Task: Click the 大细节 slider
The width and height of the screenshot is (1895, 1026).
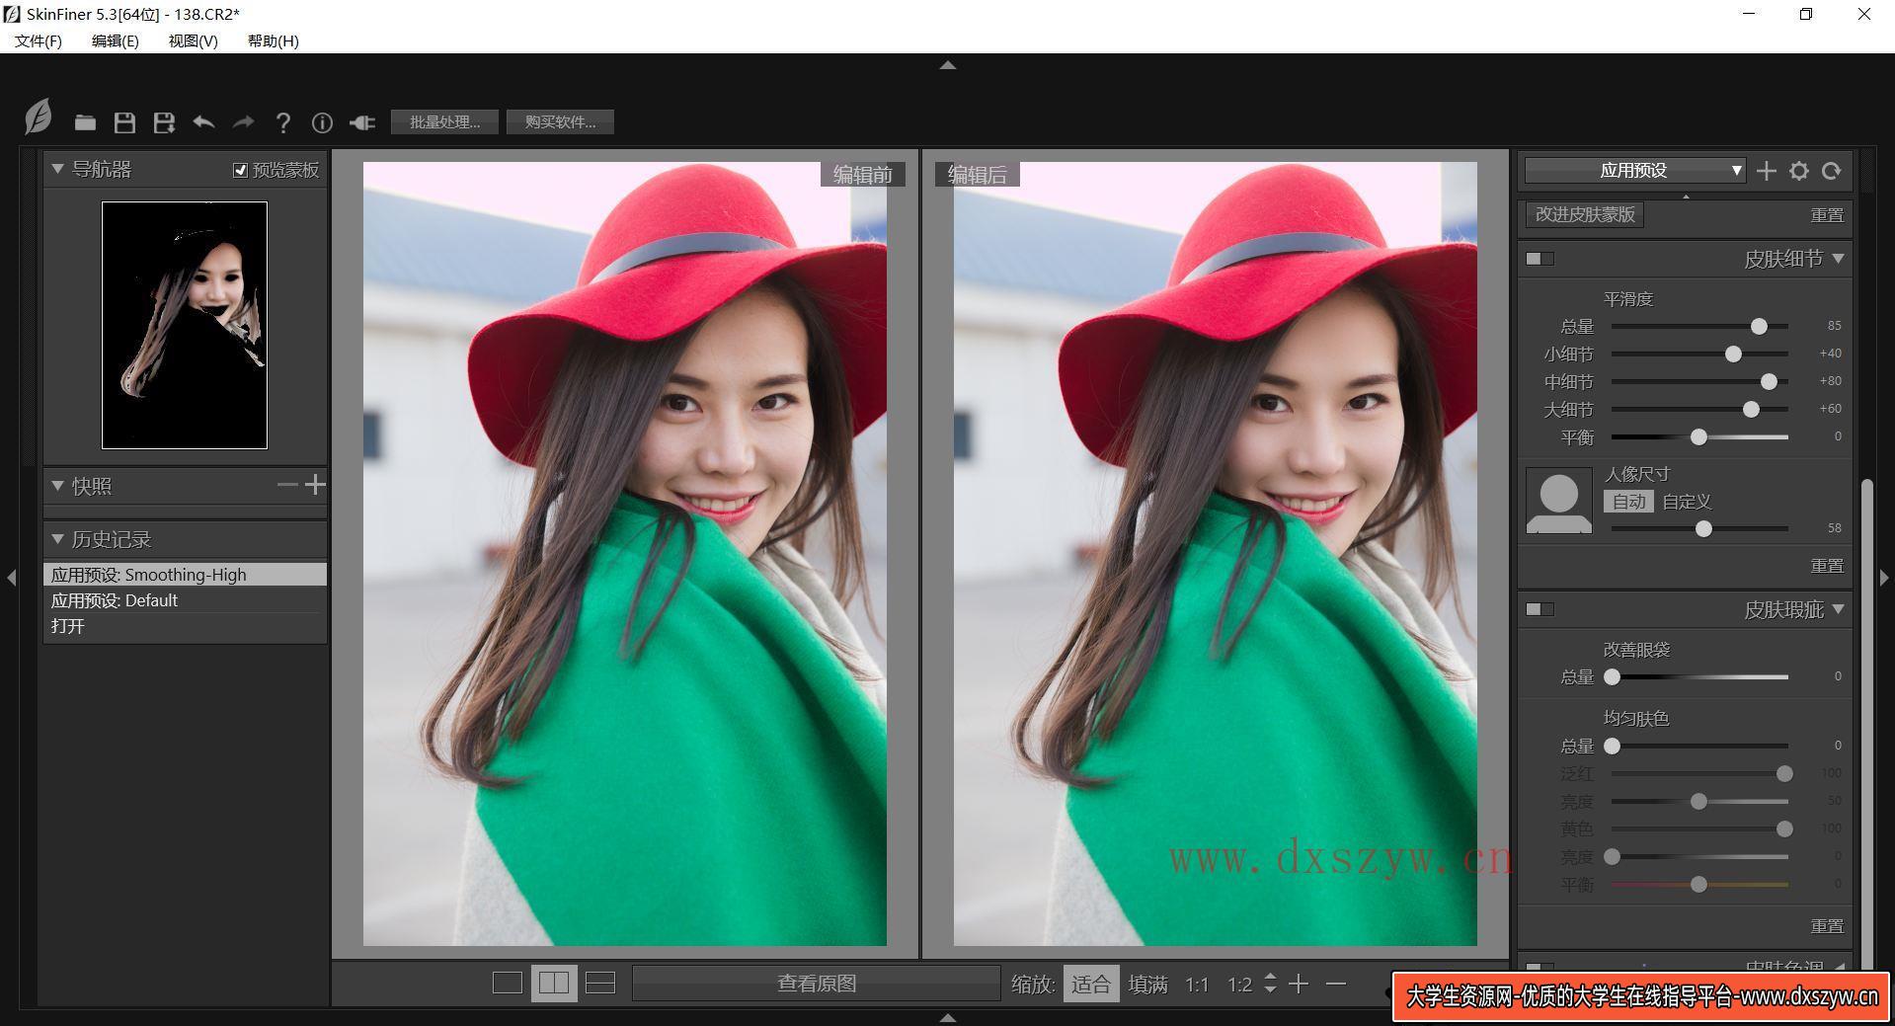Action: 1699,409
